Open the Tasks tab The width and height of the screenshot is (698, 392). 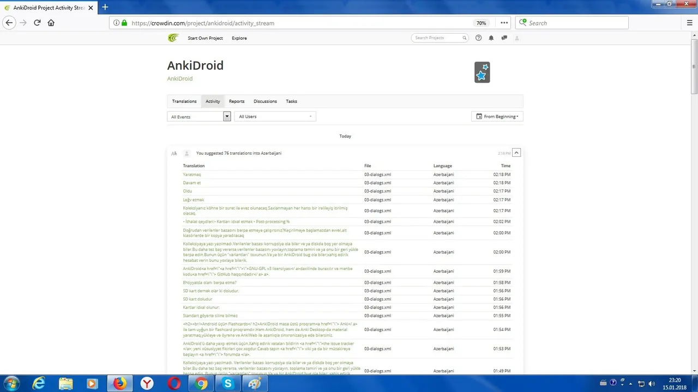pos(292,101)
